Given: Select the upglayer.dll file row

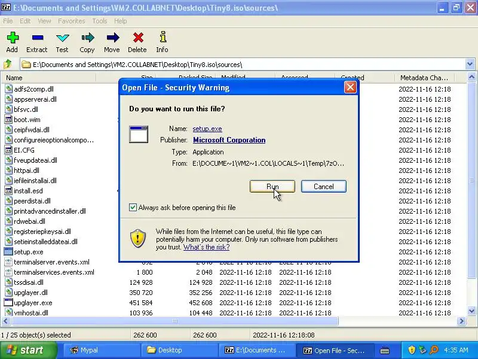Looking at the screenshot, I should [234, 293].
